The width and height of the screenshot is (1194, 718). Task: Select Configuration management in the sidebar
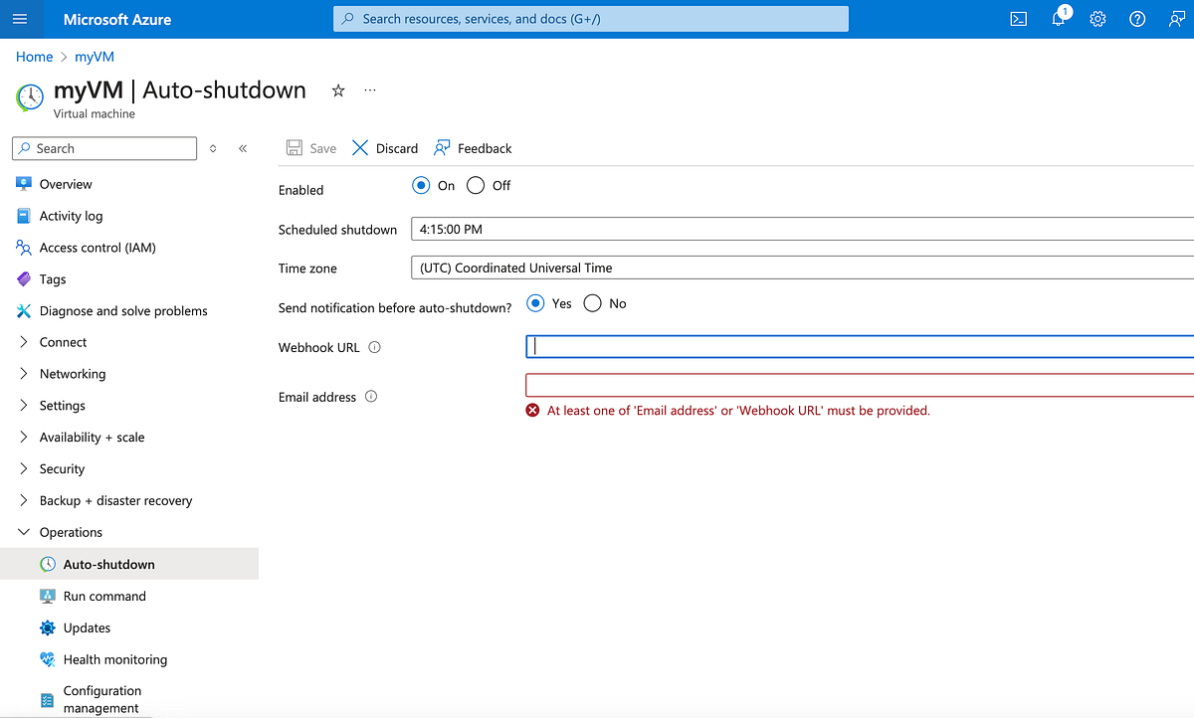pos(102,698)
